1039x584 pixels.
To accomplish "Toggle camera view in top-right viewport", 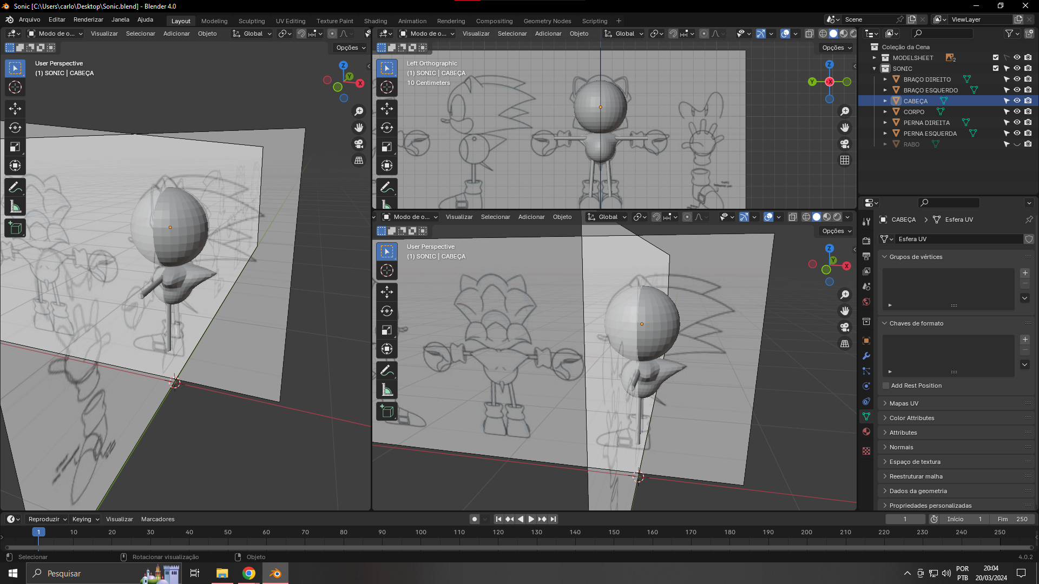I will 845,144.
